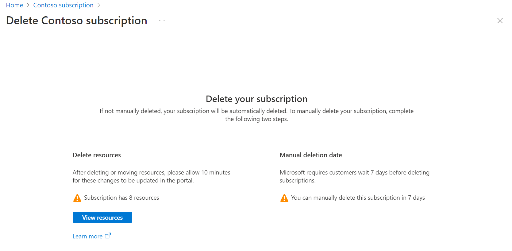Image resolution: width=512 pixels, height=251 pixels.
Task: Click the manually delete in 7 days message
Action: (x=358, y=198)
